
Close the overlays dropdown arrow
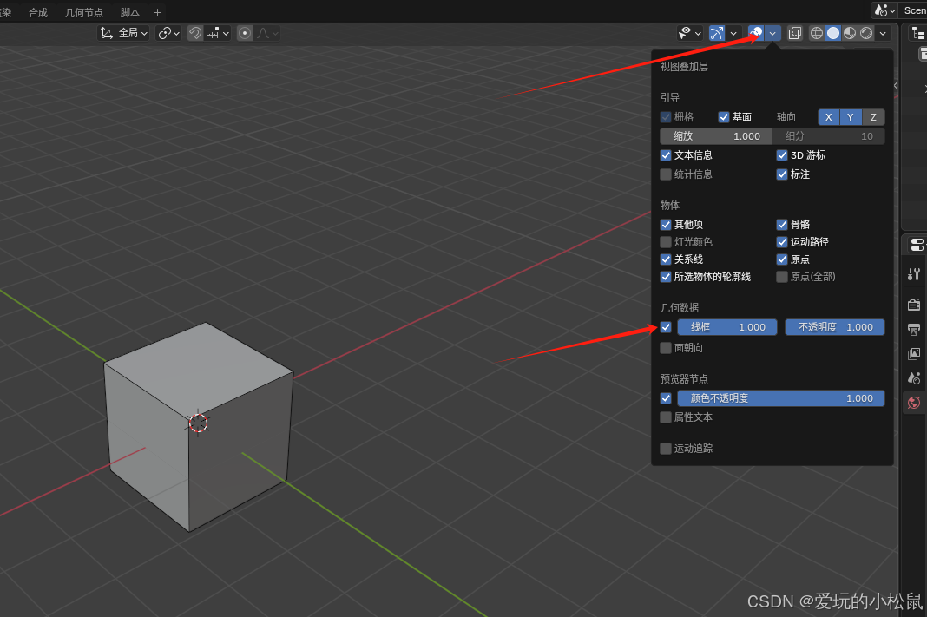click(x=772, y=34)
